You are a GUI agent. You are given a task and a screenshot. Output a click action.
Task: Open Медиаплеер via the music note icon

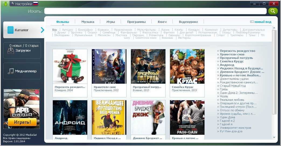[11, 71]
